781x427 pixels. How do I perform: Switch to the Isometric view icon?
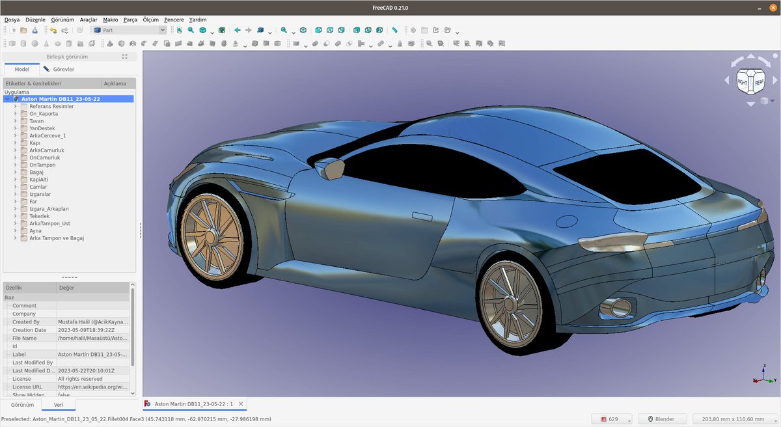click(303, 30)
